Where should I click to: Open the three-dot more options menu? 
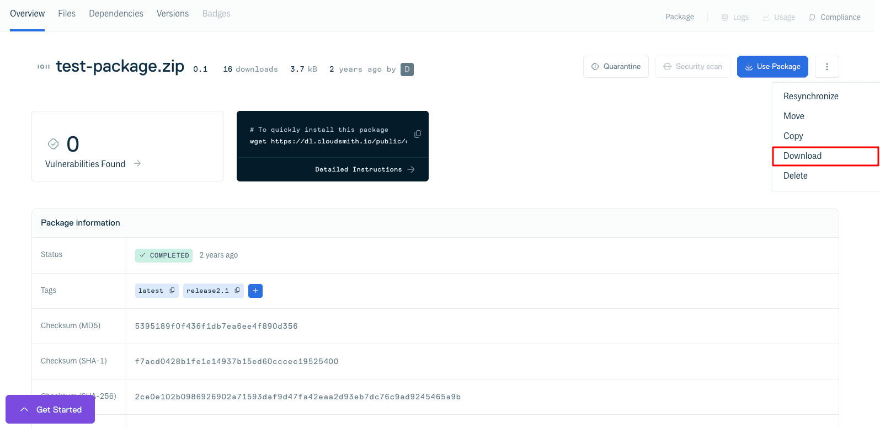coord(826,67)
